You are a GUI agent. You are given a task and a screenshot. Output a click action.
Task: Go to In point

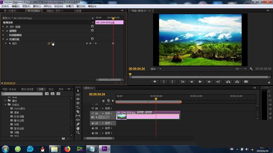[x=183, y=82]
